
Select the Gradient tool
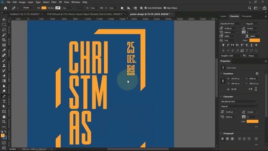4,81
